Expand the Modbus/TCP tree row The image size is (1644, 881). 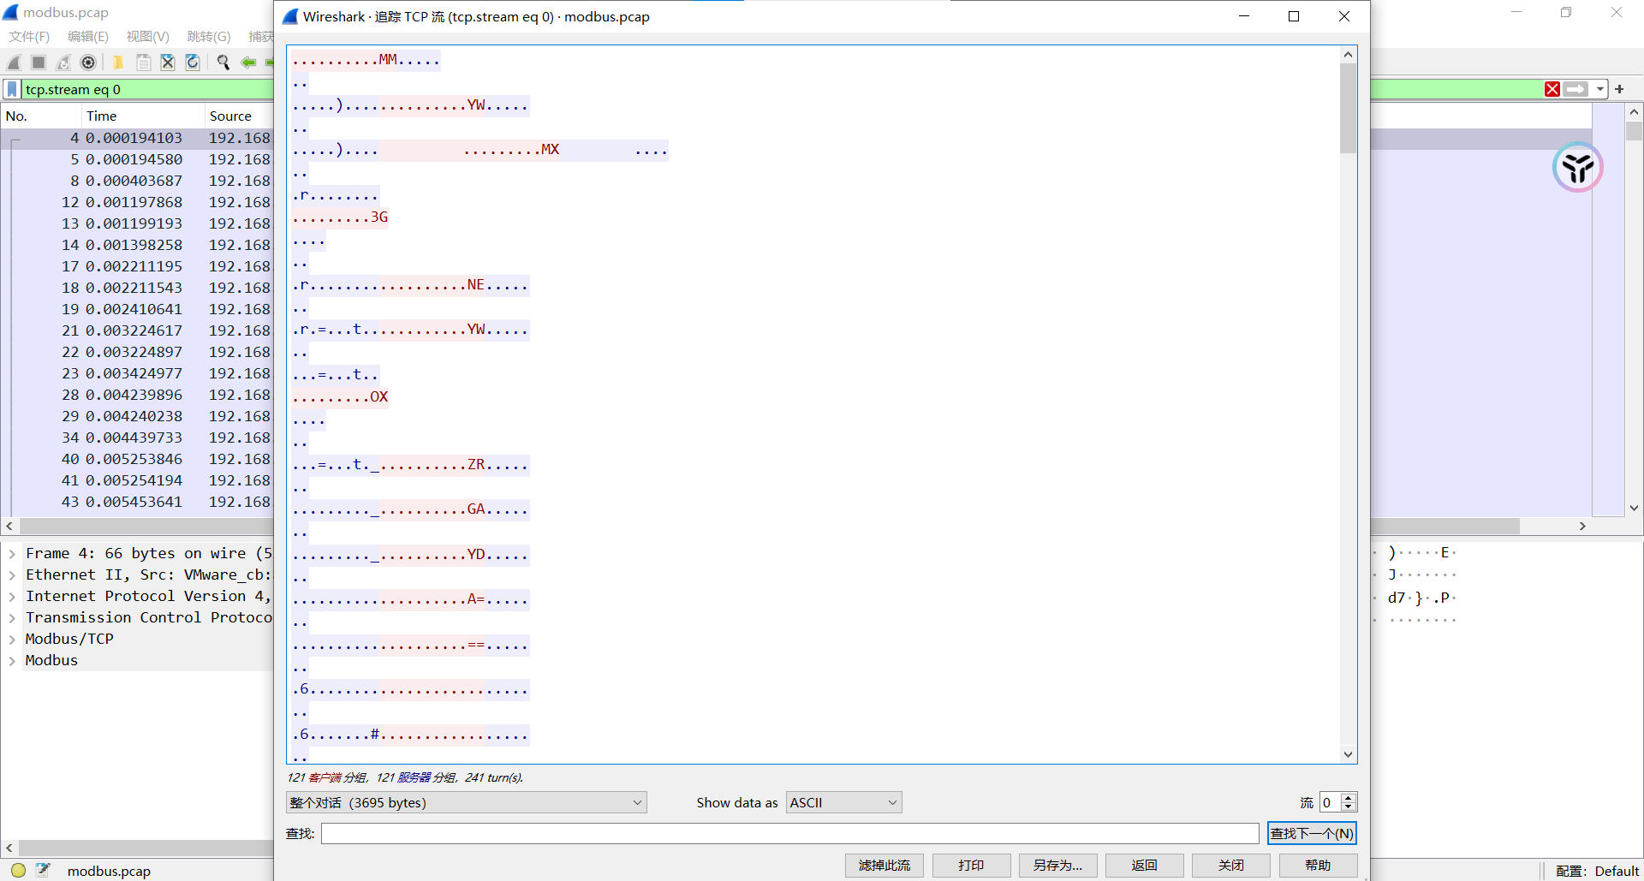tap(12, 640)
